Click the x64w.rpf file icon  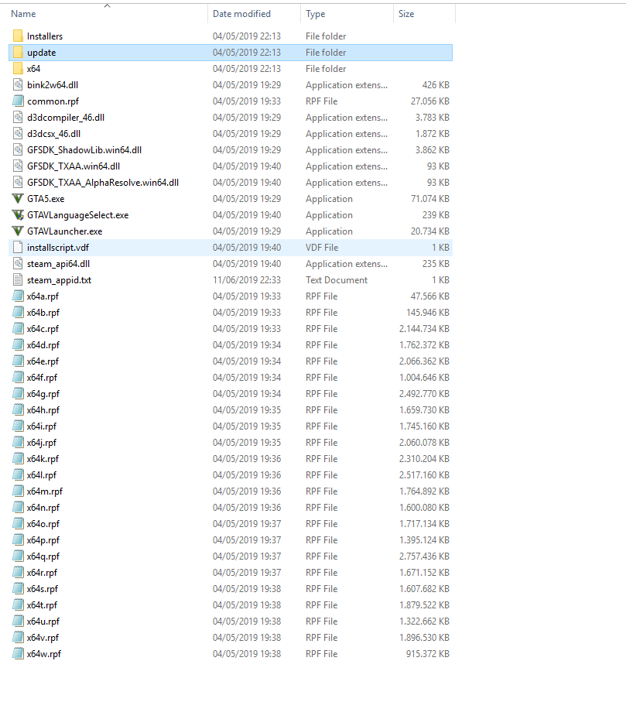[x=18, y=654]
